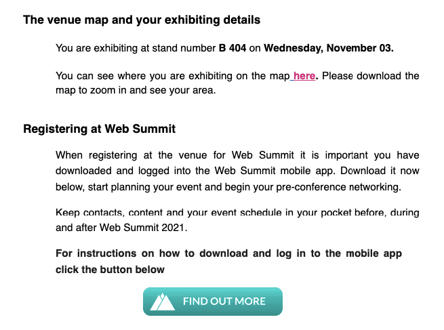Click the venue map and exhibiting details heading
Viewport: 444px width, 330px height.
142,20
